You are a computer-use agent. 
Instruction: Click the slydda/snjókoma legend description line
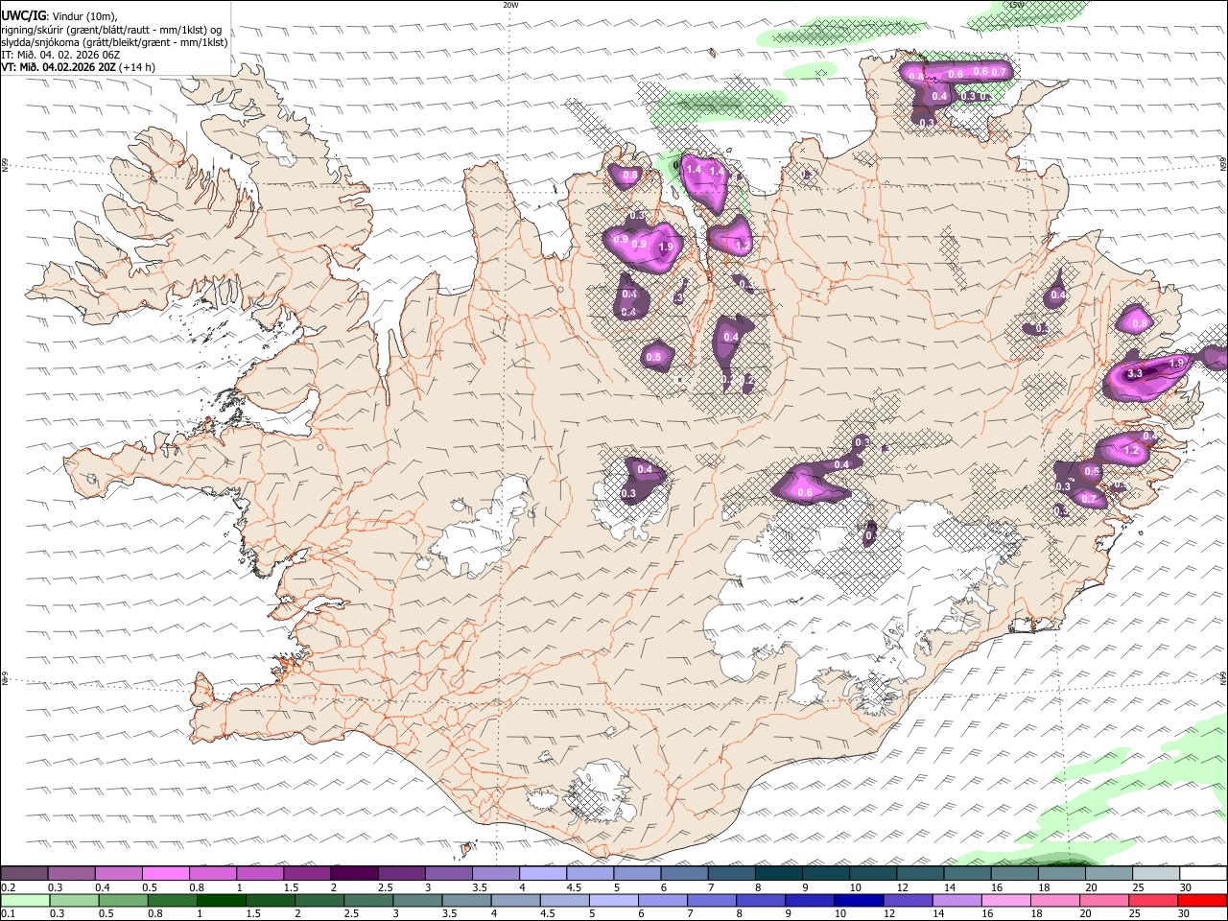(114, 42)
